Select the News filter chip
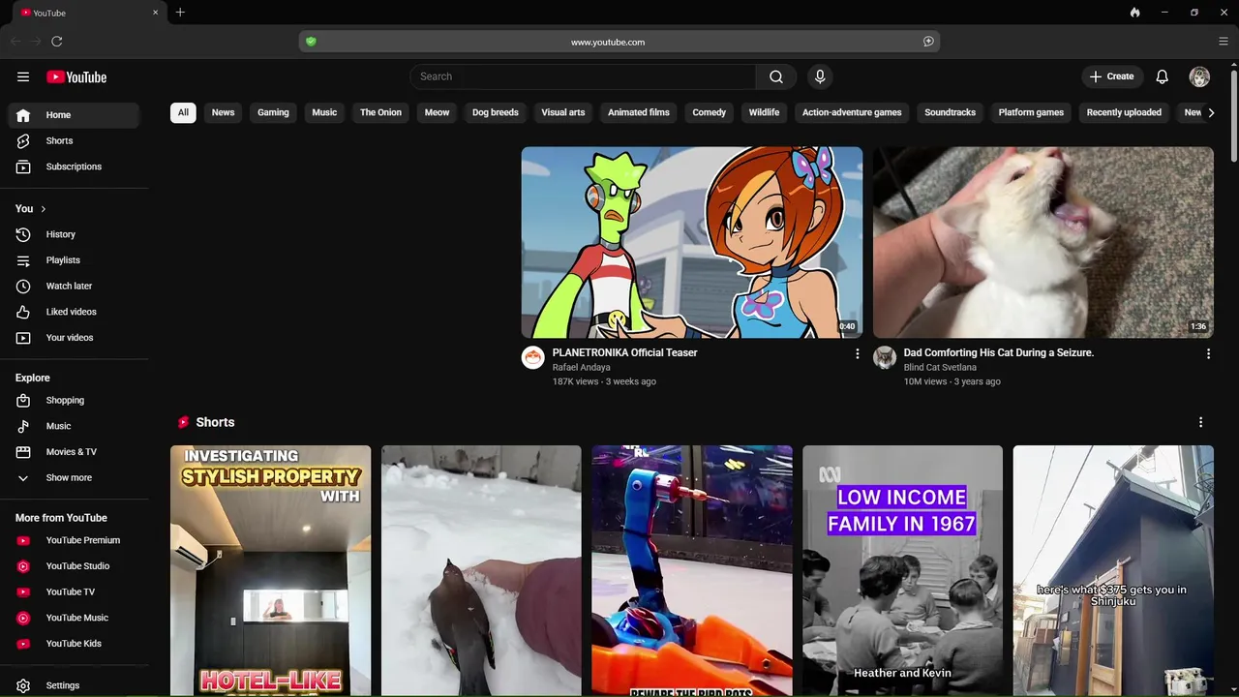This screenshot has width=1239, height=697. pos(224,112)
